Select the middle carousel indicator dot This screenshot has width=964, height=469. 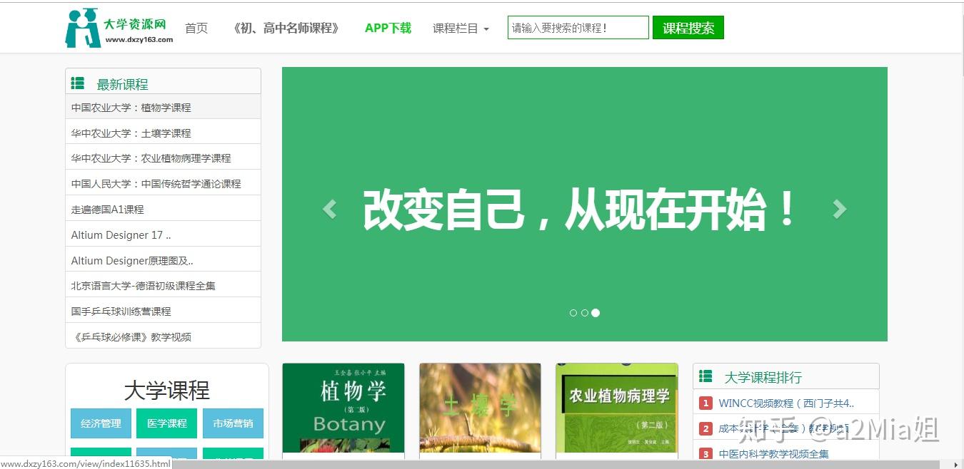[x=585, y=313]
